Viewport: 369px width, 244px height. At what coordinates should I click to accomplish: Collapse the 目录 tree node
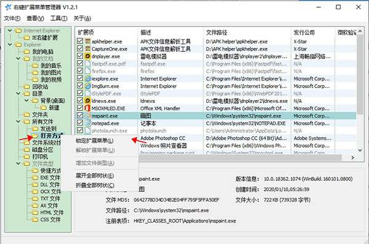[18, 93]
